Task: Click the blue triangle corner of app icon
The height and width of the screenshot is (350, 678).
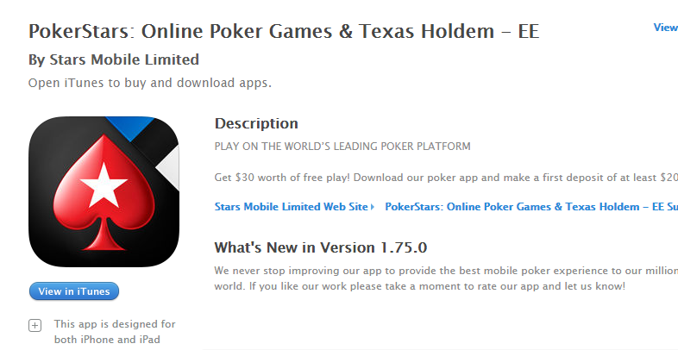Action: 129,126
